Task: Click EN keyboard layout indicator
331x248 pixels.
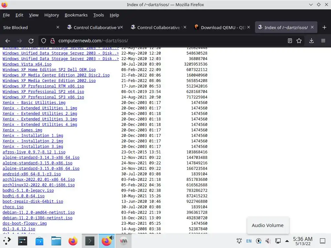Action: pyautogui.click(x=249, y=241)
